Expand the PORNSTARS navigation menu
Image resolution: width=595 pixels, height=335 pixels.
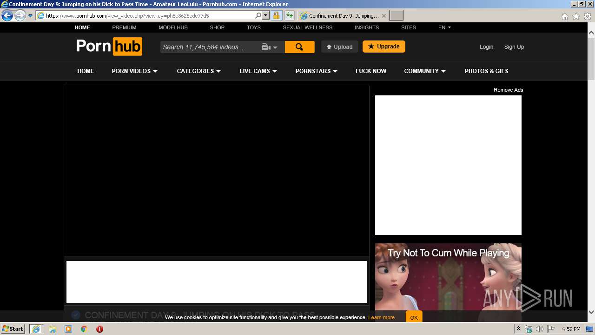click(316, 71)
